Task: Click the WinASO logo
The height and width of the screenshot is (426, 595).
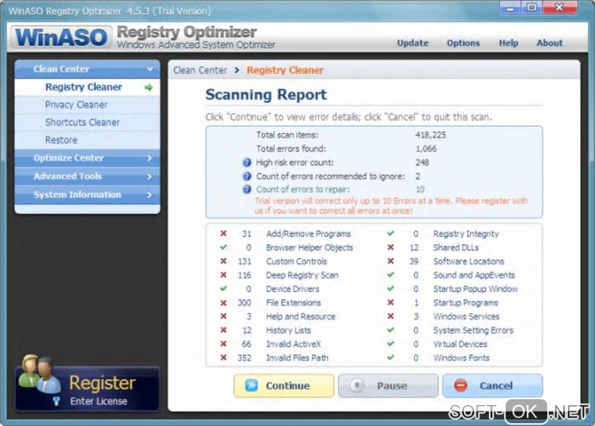Action: pos(61,37)
